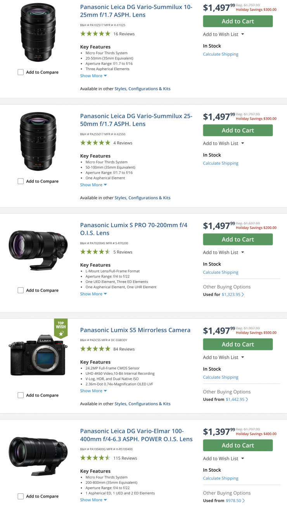Click star rating of Lumix S PRO 70-200mm
This screenshot has width=287, height=507.
point(95,252)
